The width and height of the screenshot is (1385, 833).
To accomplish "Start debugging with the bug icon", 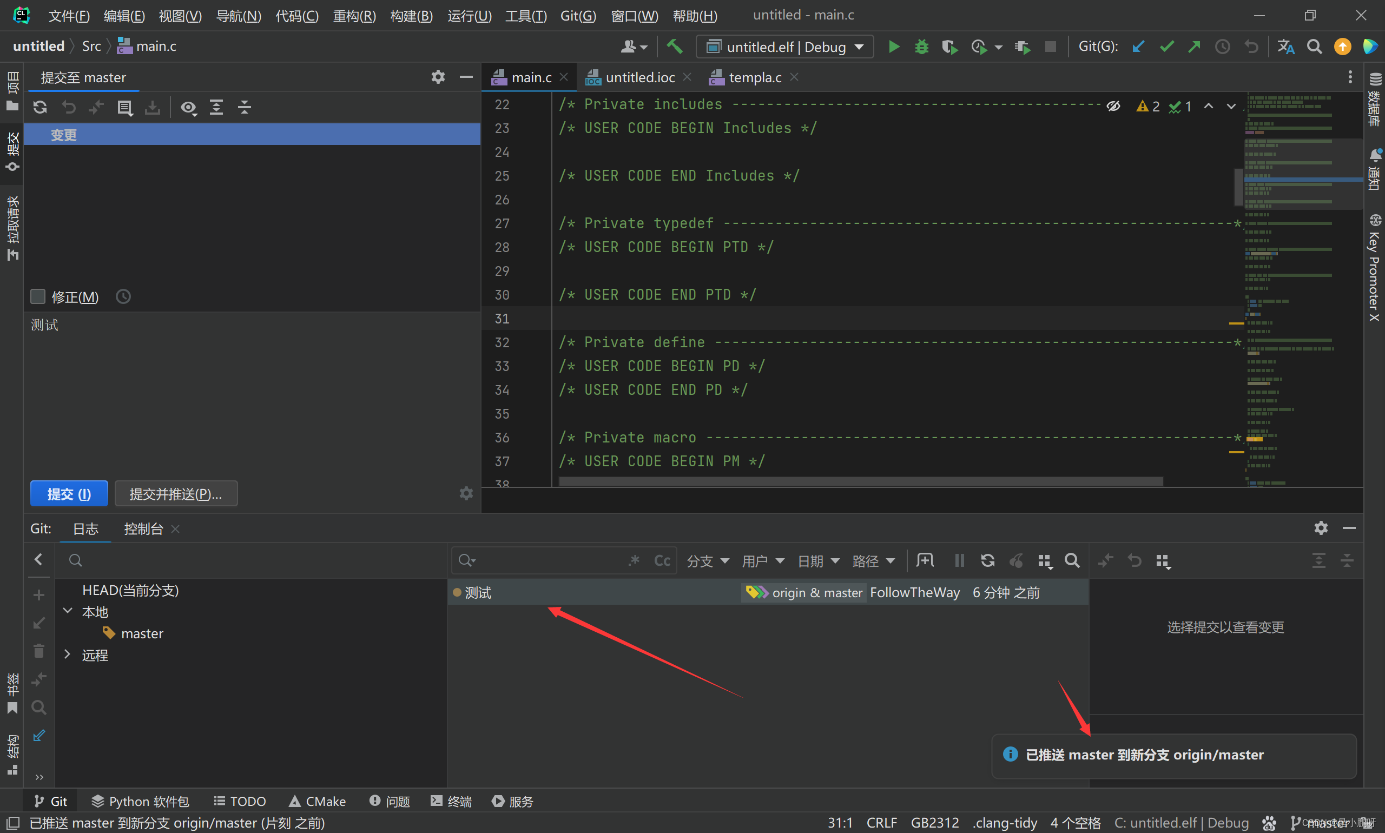I will tap(921, 47).
